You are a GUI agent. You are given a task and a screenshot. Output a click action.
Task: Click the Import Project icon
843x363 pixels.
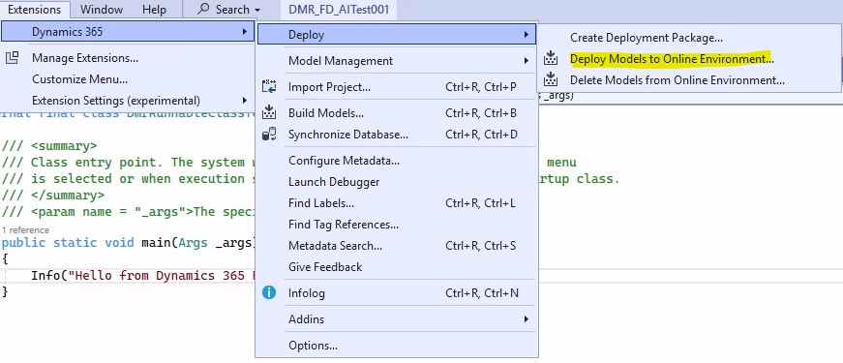[x=269, y=86]
